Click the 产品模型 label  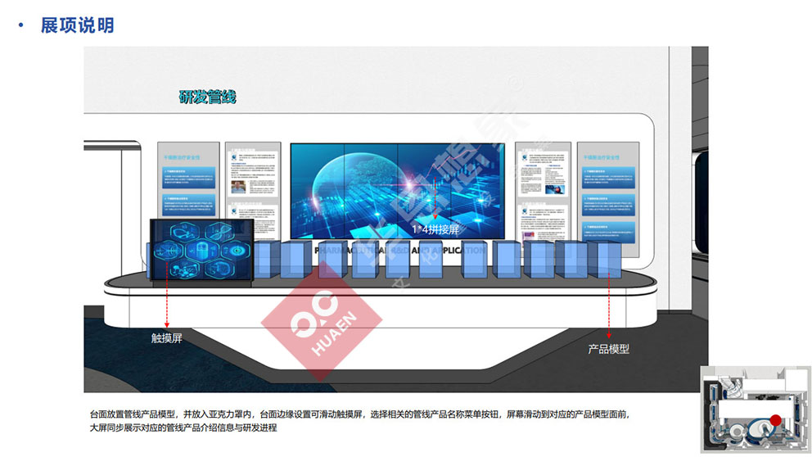608,348
